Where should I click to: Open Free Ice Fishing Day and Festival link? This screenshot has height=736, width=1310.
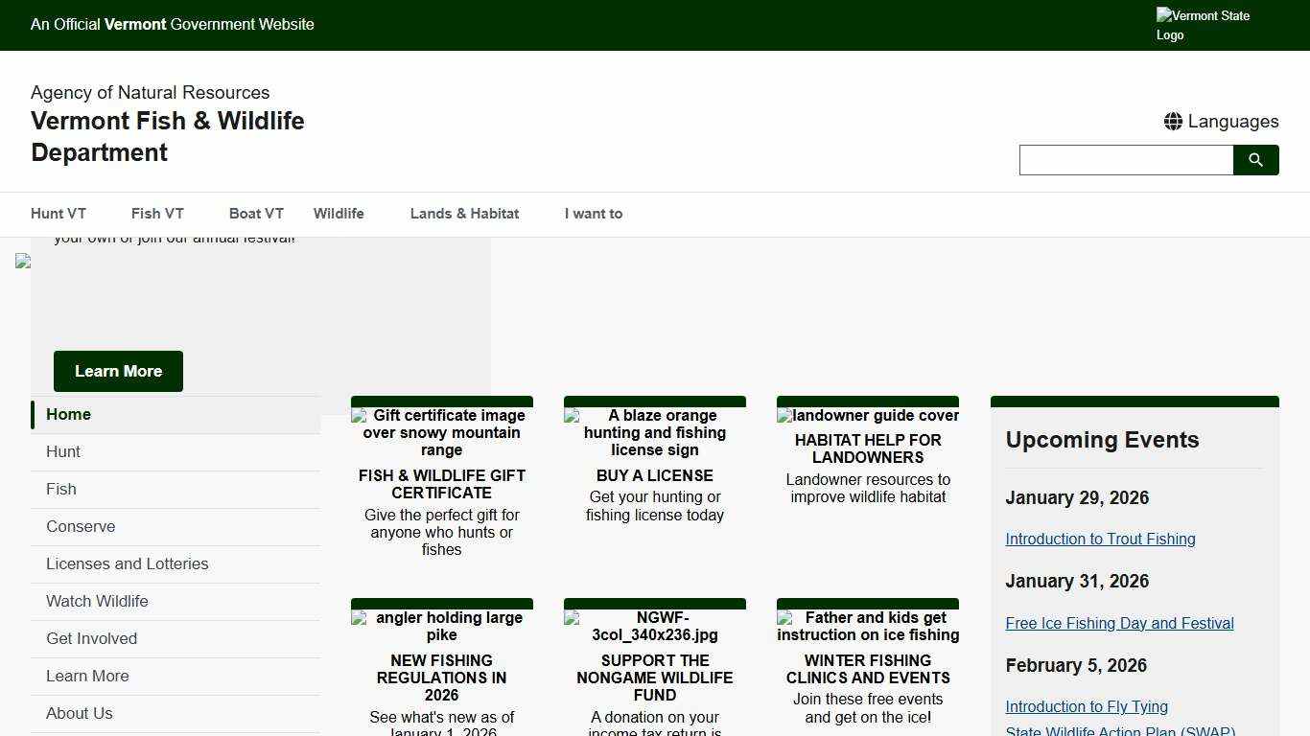1119,623
